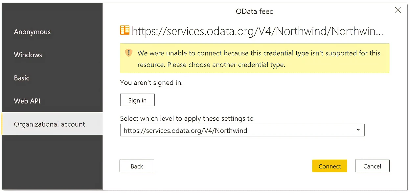The width and height of the screenshot is (410, 193).
Task: Click the services.odata.org URL heading
Action: coord(257,31)
